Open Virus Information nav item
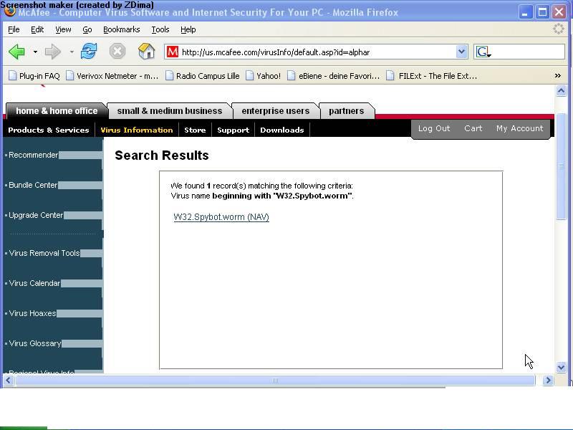The width and height of the screenshot is (573, 430). [137, 130]
